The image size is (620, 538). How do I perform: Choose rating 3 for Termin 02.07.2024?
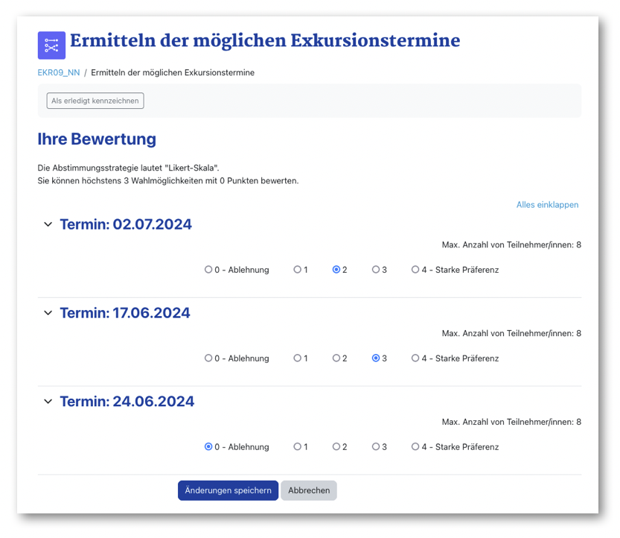pyautogui.click(x=376, y=270)
